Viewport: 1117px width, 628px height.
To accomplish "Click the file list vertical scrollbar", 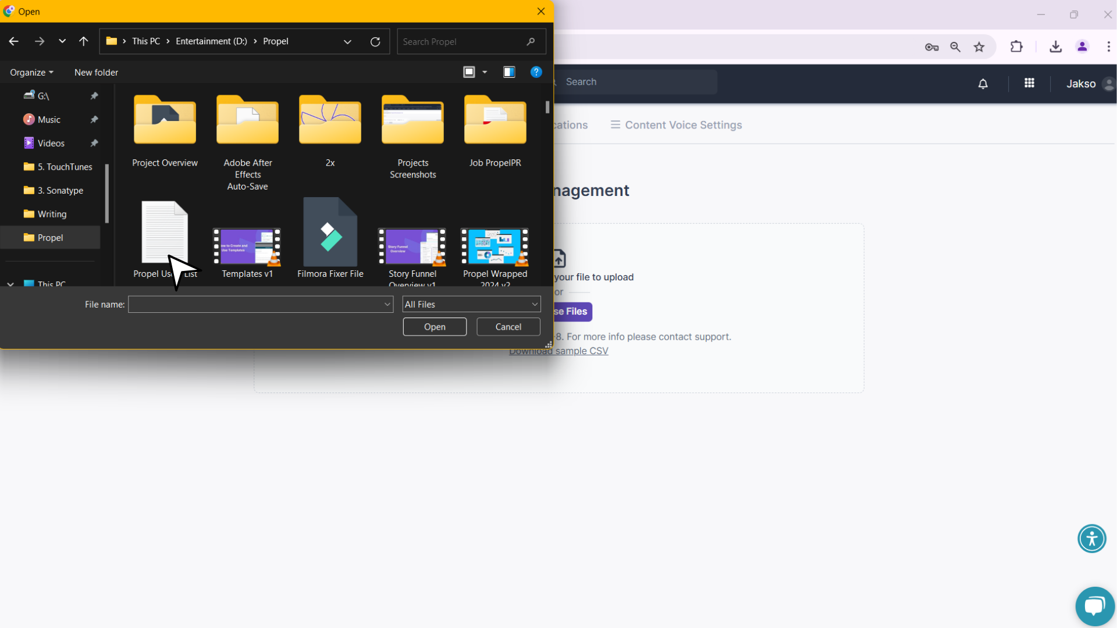I will point(547,107).
